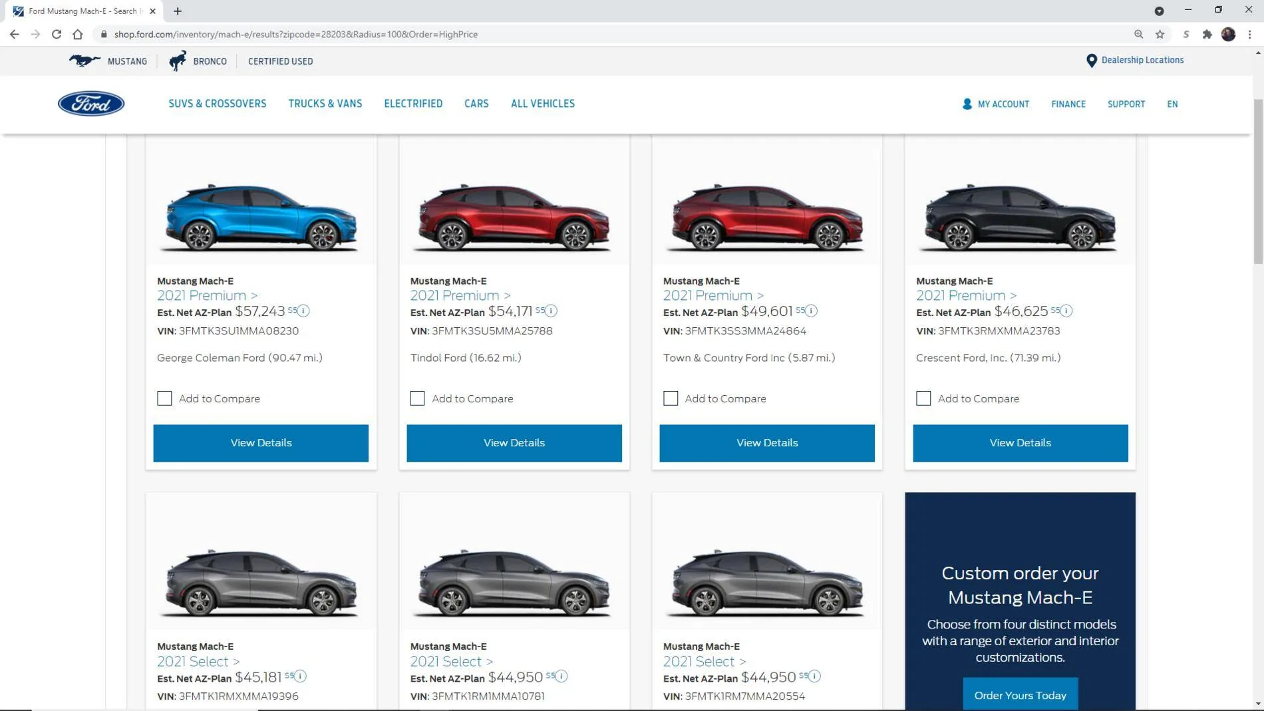Viewport: 1264px width, 711px height.
Task: Click the black Mach-E car image
Action: point(1021,217)
